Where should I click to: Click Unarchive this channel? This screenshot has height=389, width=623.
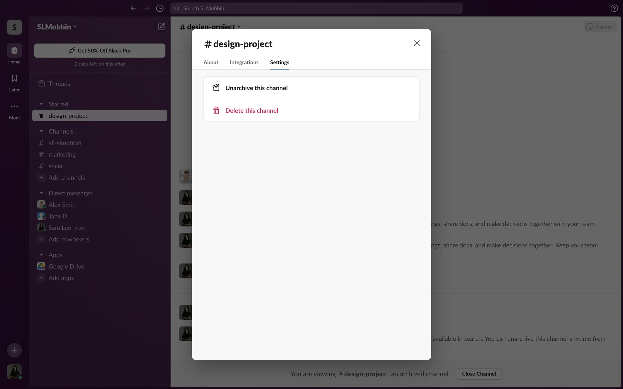[256, 88]
